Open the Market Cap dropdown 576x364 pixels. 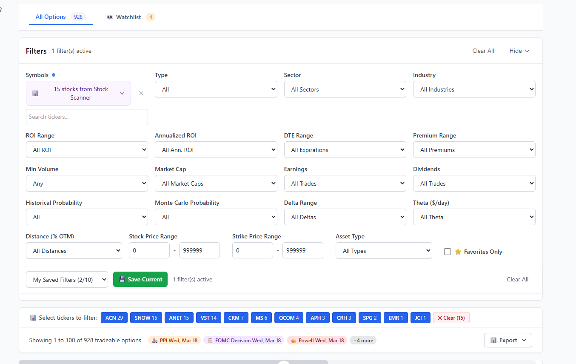[216, 183]
